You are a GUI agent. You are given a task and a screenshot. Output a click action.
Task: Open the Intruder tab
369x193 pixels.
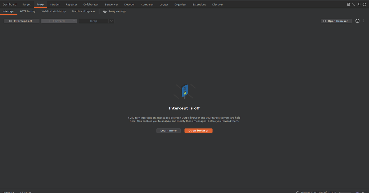pos(55,5)
